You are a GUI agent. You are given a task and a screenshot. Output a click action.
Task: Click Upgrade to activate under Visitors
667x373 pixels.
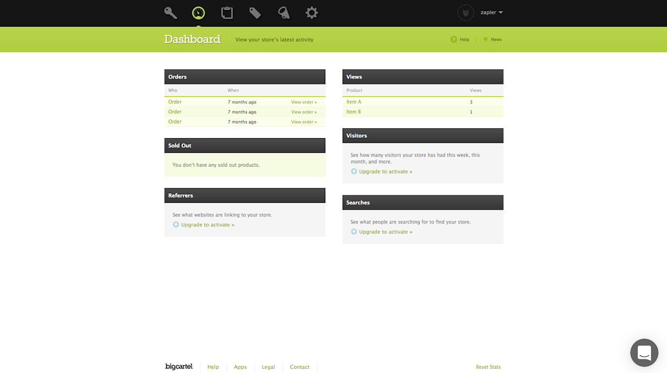pos(386,171)
